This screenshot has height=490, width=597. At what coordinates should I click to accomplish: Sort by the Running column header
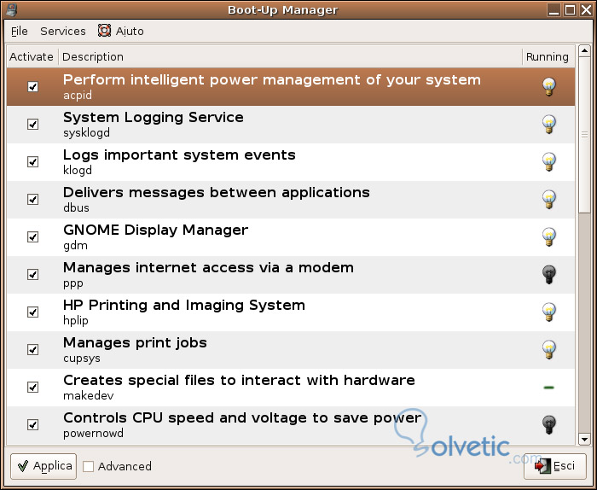pos(548,57)
